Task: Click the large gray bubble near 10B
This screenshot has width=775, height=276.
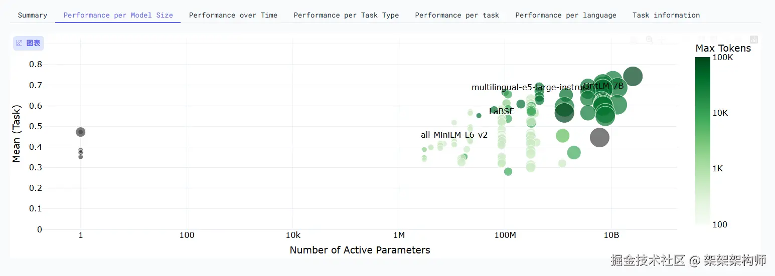Action: 599,137
